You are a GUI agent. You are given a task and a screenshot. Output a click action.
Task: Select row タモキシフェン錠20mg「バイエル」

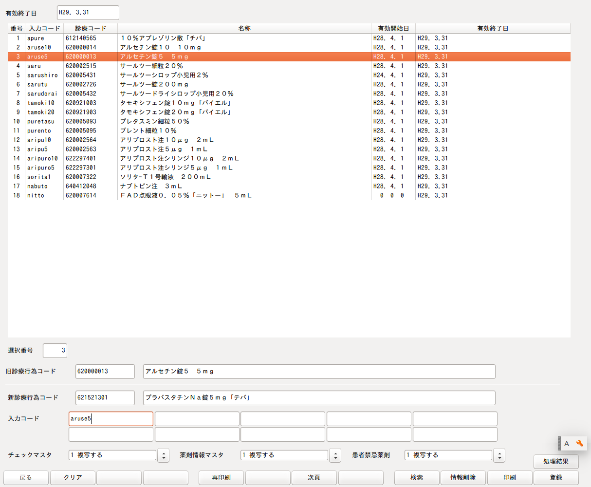pyautogui.click(x=289, y=112)
